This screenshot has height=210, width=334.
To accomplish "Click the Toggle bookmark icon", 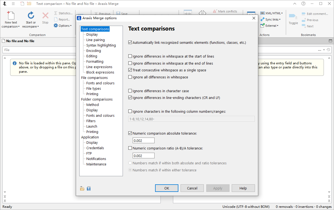I will [293, 16].
